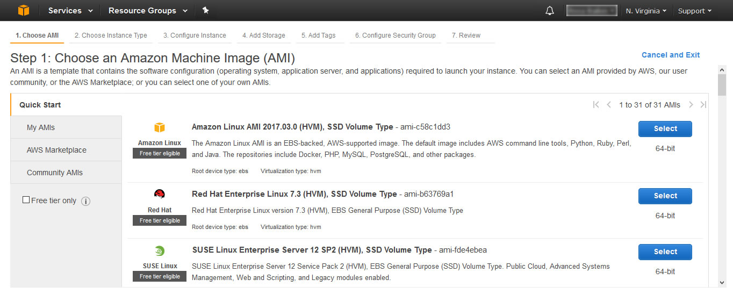Viewport: 733px width, 301px height.
Task: Click 64-bit label under Red Hat Select
Action: pyautogui.click(x=665, y=216)
